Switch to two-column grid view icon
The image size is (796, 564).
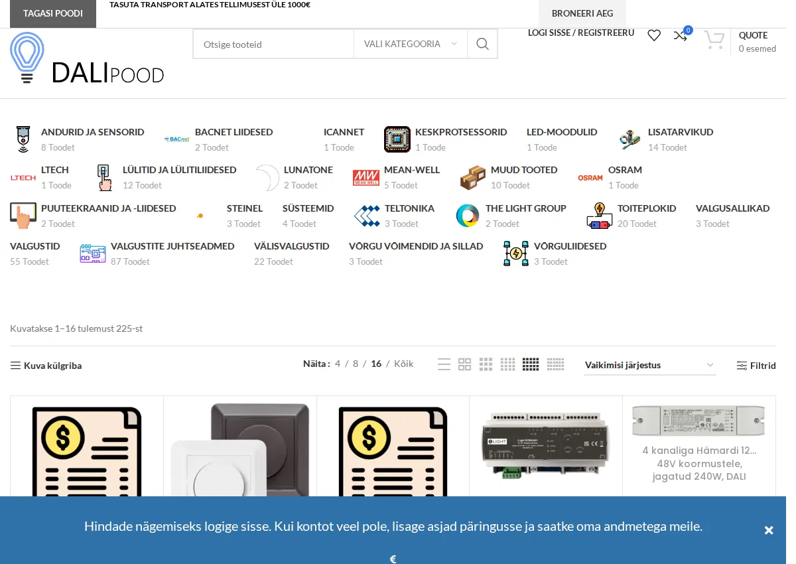tap(465, 364)
